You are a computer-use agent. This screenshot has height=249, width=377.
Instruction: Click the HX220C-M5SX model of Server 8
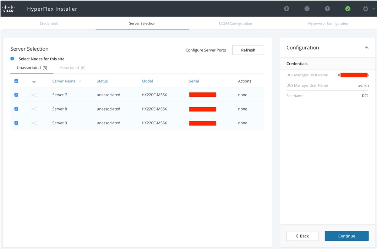pos(154,109)
